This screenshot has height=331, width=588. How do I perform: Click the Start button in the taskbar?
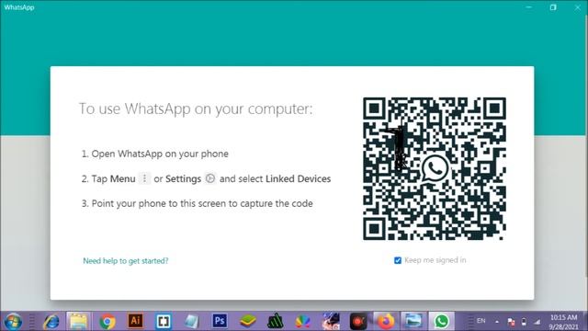13,322
